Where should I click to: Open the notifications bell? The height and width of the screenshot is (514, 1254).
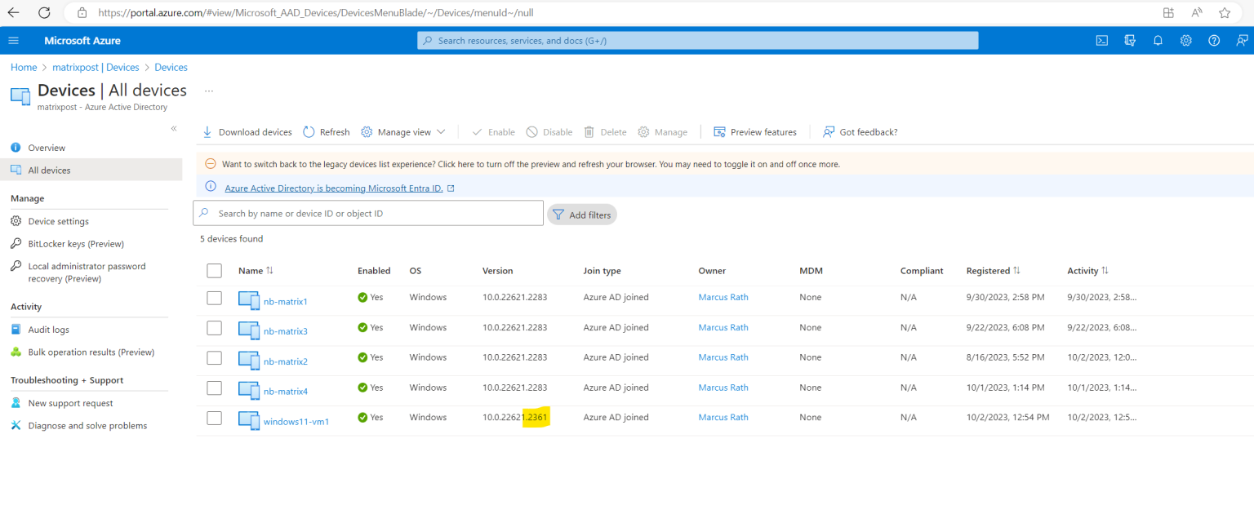pos(1158,39)
